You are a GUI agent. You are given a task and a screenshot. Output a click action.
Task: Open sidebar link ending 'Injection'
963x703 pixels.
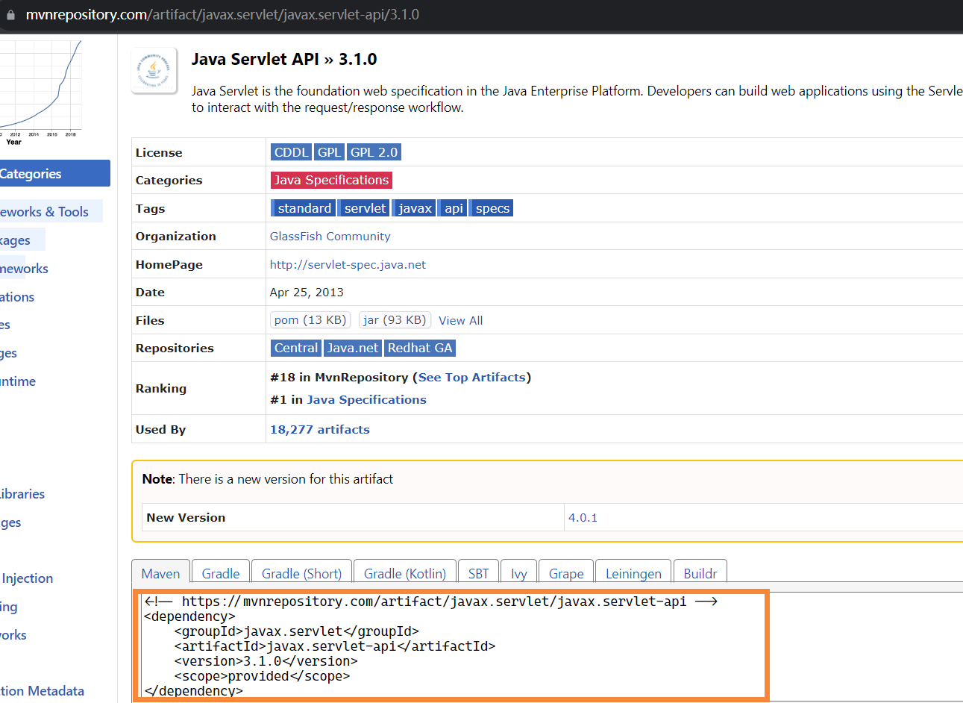click(27, 578)
